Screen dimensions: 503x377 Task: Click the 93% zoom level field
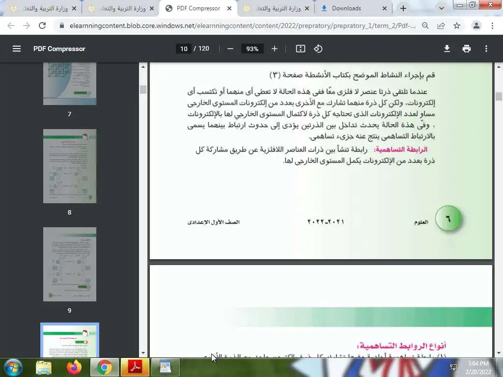click(252, 49)
